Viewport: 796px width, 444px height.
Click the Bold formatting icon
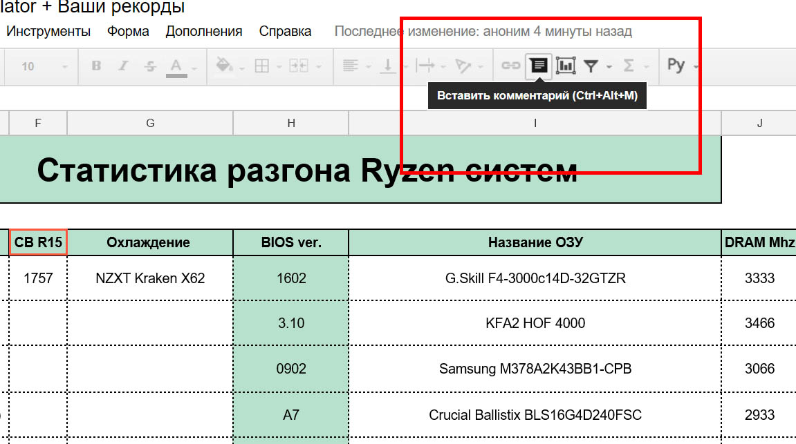tap(96, 66)
